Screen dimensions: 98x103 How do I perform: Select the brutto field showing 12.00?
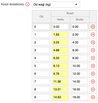point(80,74)
